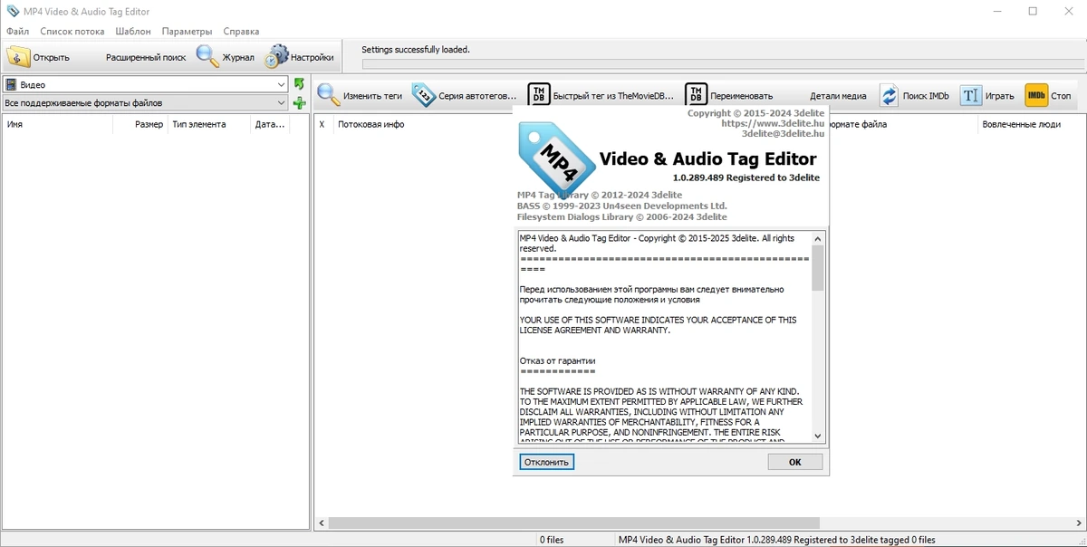Click the green refresh arrow icon beside Видео

click(300, 84)
